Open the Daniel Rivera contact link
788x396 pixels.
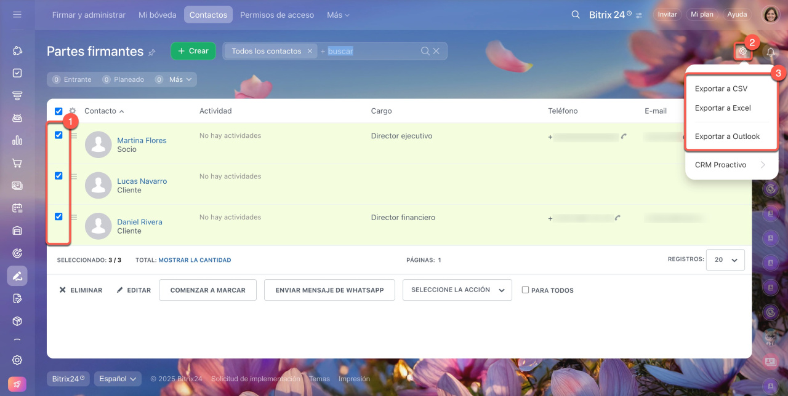tap(140, 222)
